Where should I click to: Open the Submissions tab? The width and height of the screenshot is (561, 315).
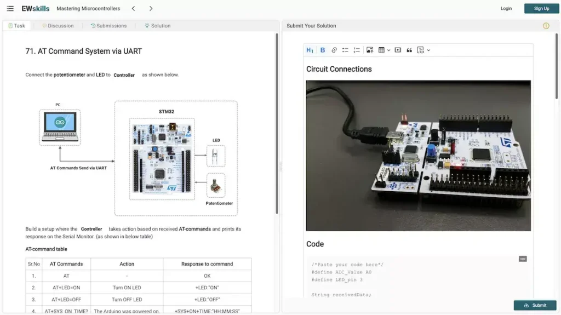tap(109, 26)
